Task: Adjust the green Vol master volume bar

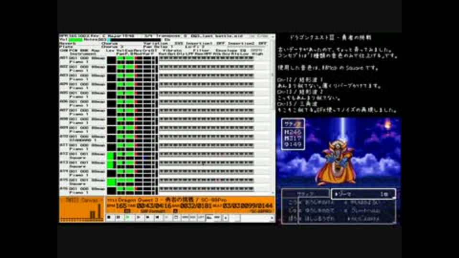Action: (76, 40)
